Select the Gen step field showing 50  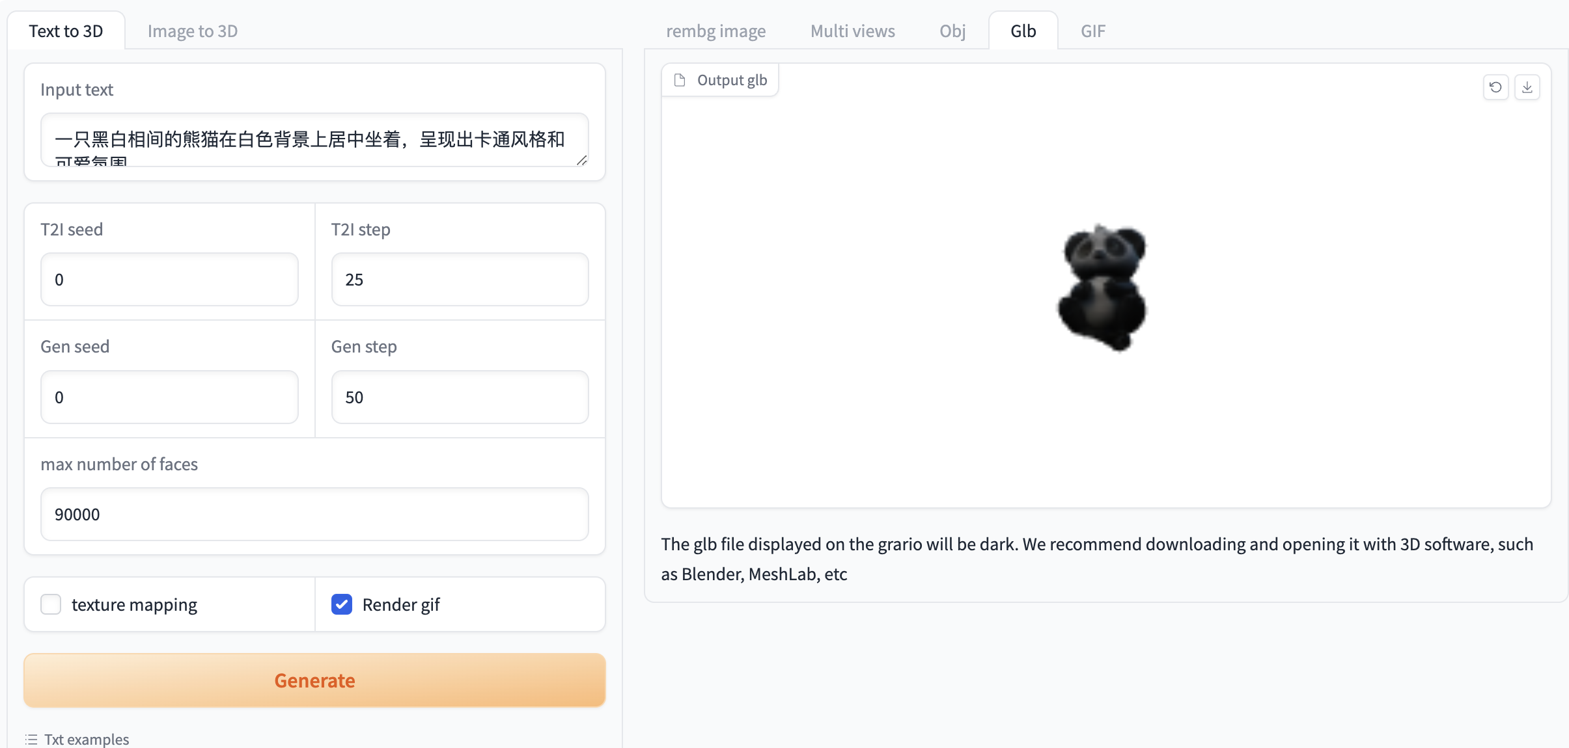(x=460, y=397)
